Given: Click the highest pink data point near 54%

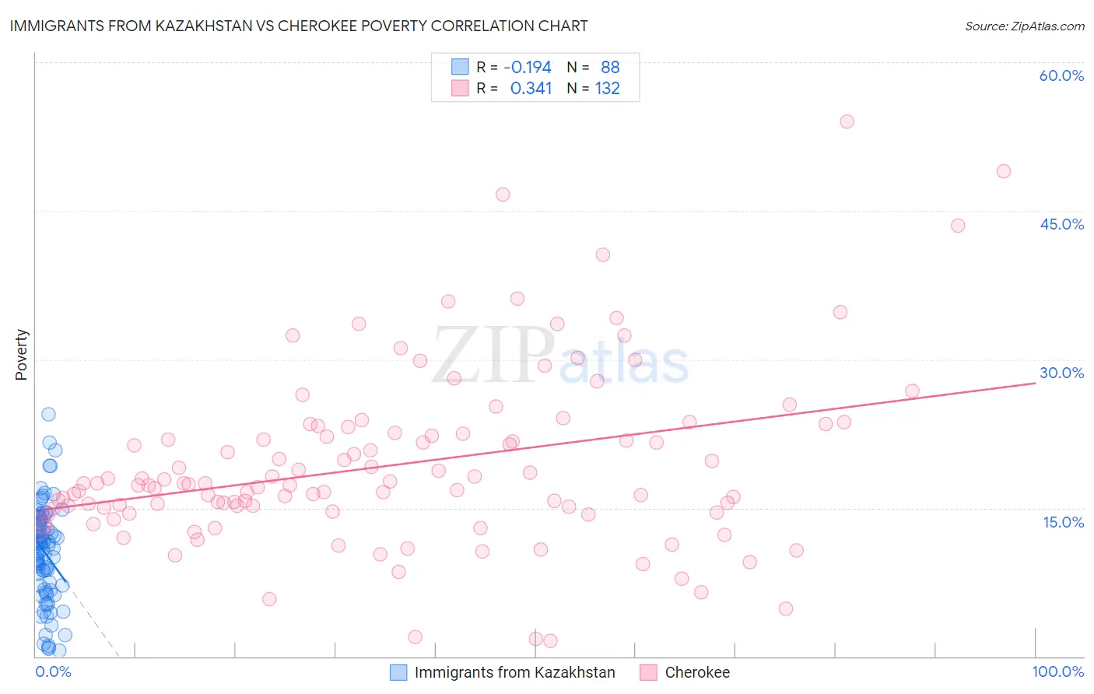Looking at the screenshot, I should (x=847, y=121).
